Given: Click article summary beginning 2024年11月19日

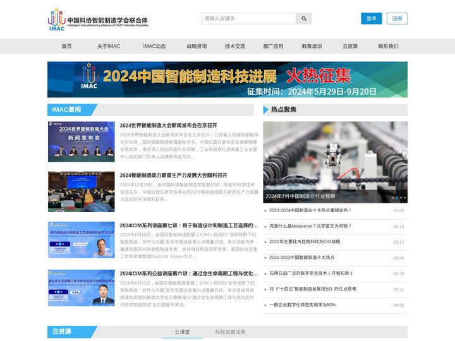Looking at the screenshot, I should coord(189,192).
